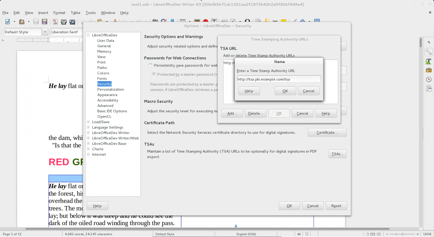The image size is (434, 237).
Task: Select OpenCL in options tree
Action: click(x=104, y=116)
